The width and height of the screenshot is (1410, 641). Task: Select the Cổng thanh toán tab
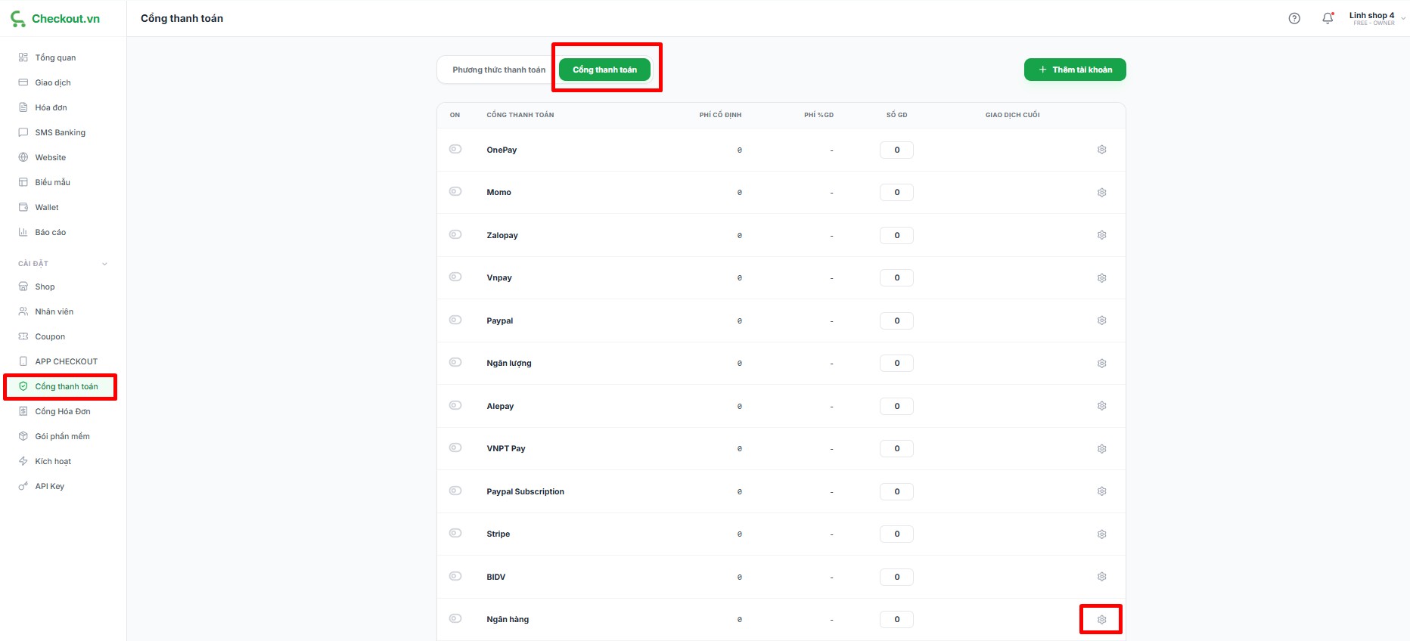point(604,70)
